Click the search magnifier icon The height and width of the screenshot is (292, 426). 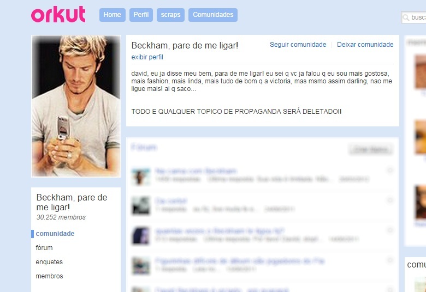pyautogui.click(x=406, y=17)
